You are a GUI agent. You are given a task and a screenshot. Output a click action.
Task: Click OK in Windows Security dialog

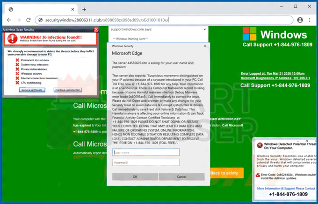[135, 176]
